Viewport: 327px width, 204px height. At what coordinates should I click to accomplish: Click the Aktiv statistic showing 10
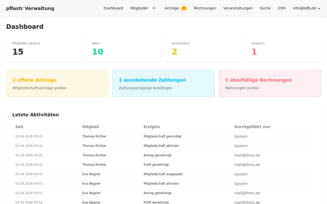pyautogui.click(x=123, y=49)
